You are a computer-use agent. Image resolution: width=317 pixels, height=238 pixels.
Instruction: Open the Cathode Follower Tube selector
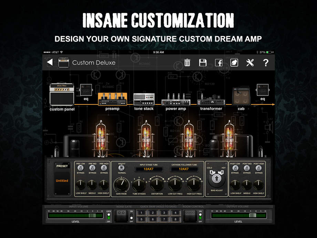(x=184, y=169)
